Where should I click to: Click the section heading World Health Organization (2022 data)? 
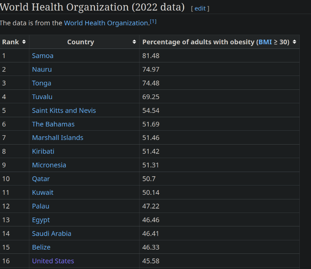pyautogui.click(x=92, y=7)
